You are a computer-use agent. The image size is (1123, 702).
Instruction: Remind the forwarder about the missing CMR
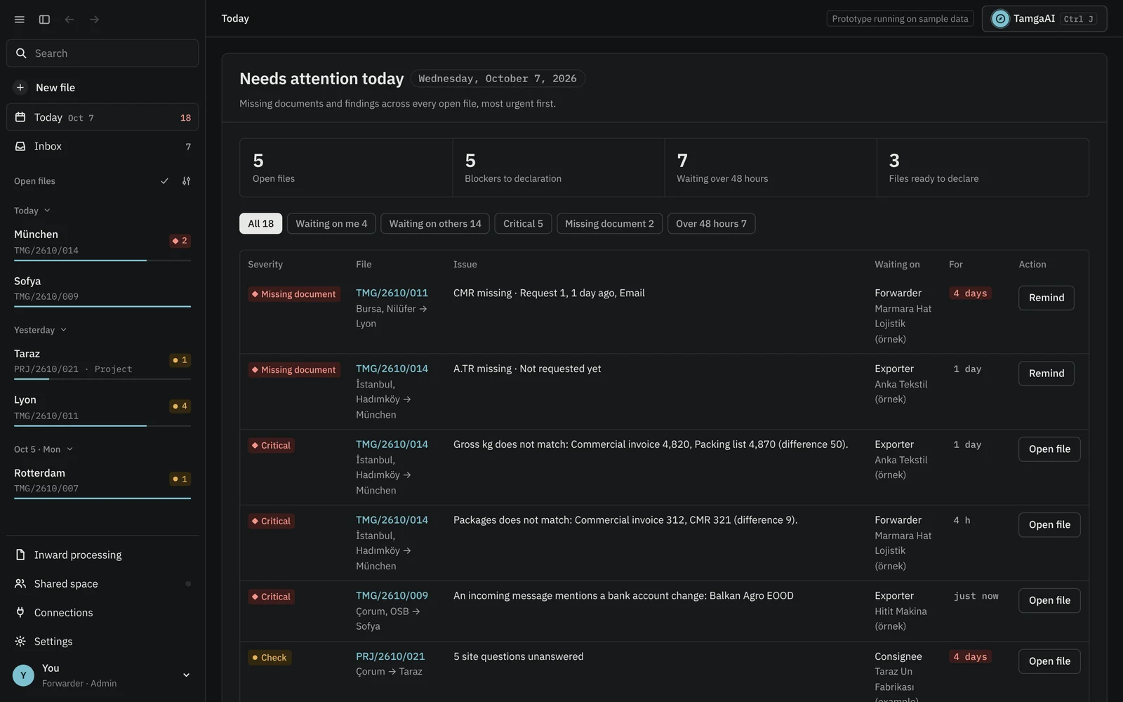(x=1046, y=298)
